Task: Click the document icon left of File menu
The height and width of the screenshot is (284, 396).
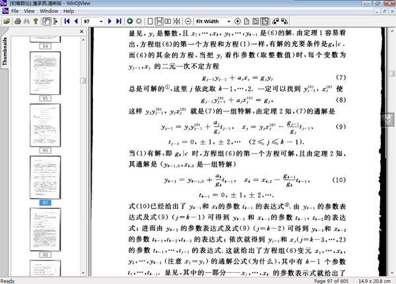Action: click(5, 11)
